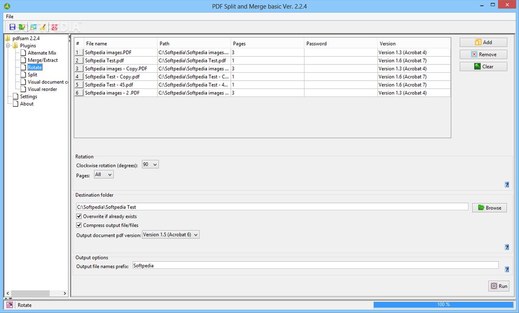Uncheck Overwrite if already exists

[x=79, y=216]
